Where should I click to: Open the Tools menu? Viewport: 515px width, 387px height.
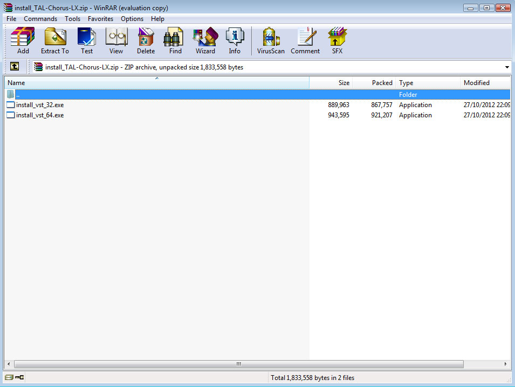72,19
